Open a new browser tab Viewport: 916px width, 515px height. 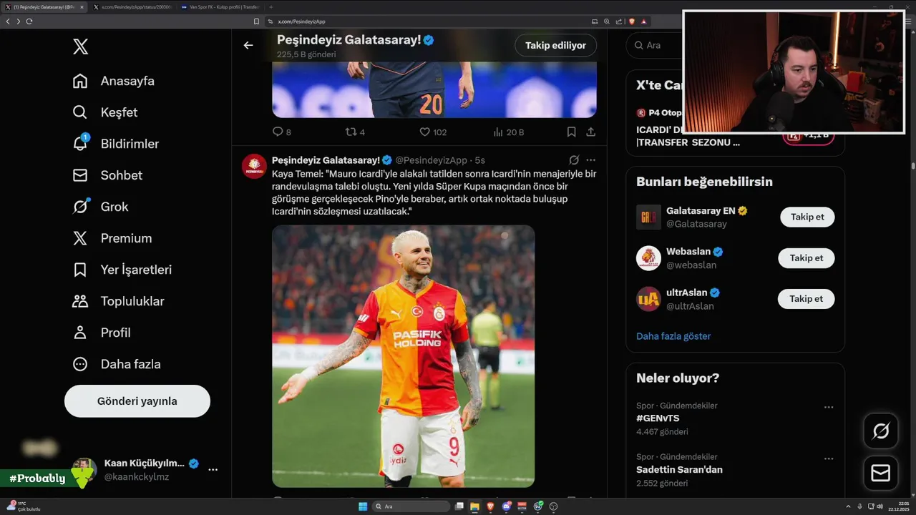point(271,6)
